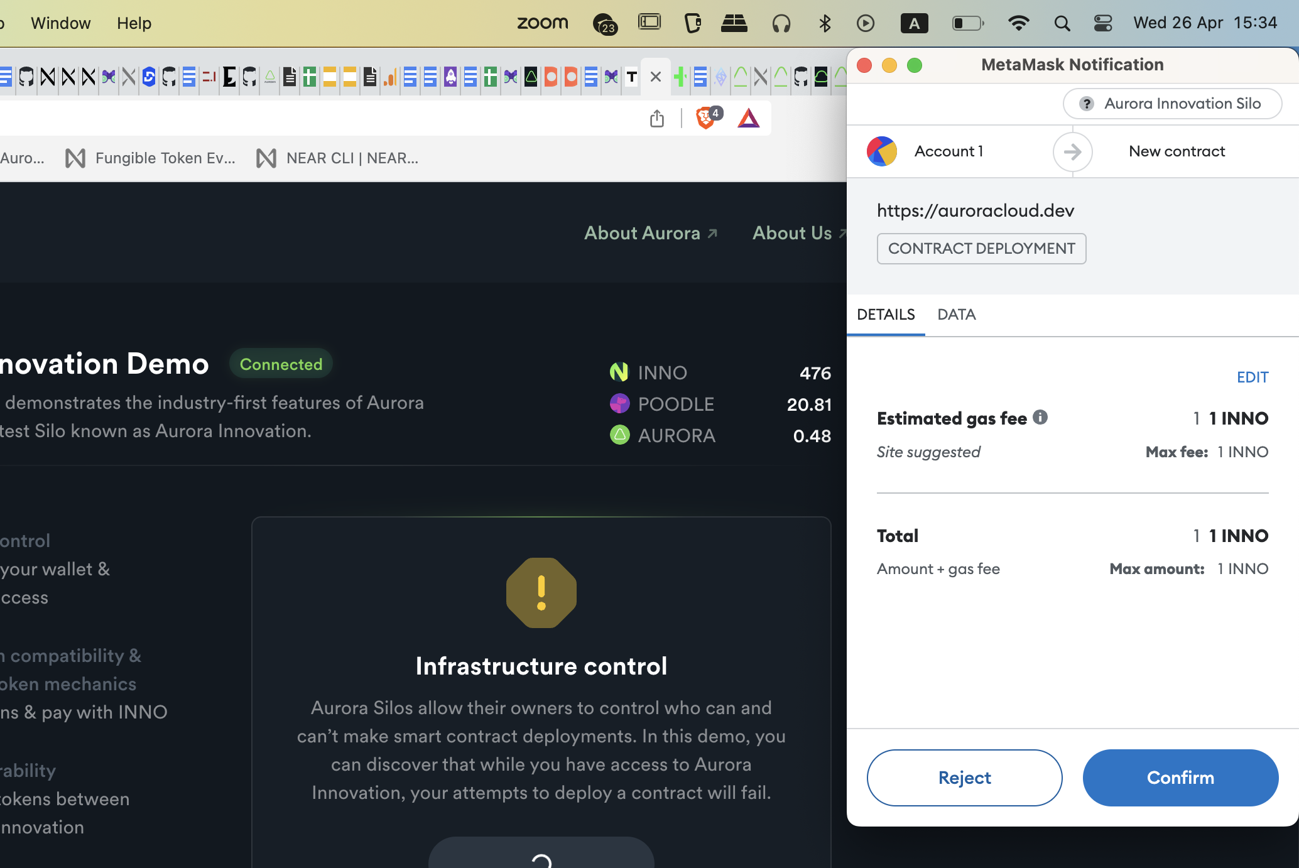Image resolution: width=1299 pixels, height=868 pixels.
Task: Open the keyboard input source A icon
Action: (914, 23)
